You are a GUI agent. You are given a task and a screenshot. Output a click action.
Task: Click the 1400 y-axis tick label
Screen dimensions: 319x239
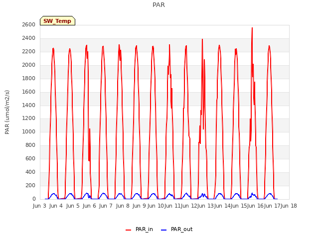pos(29,105)
